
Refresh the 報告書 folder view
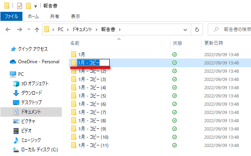(x=197, y=29)
